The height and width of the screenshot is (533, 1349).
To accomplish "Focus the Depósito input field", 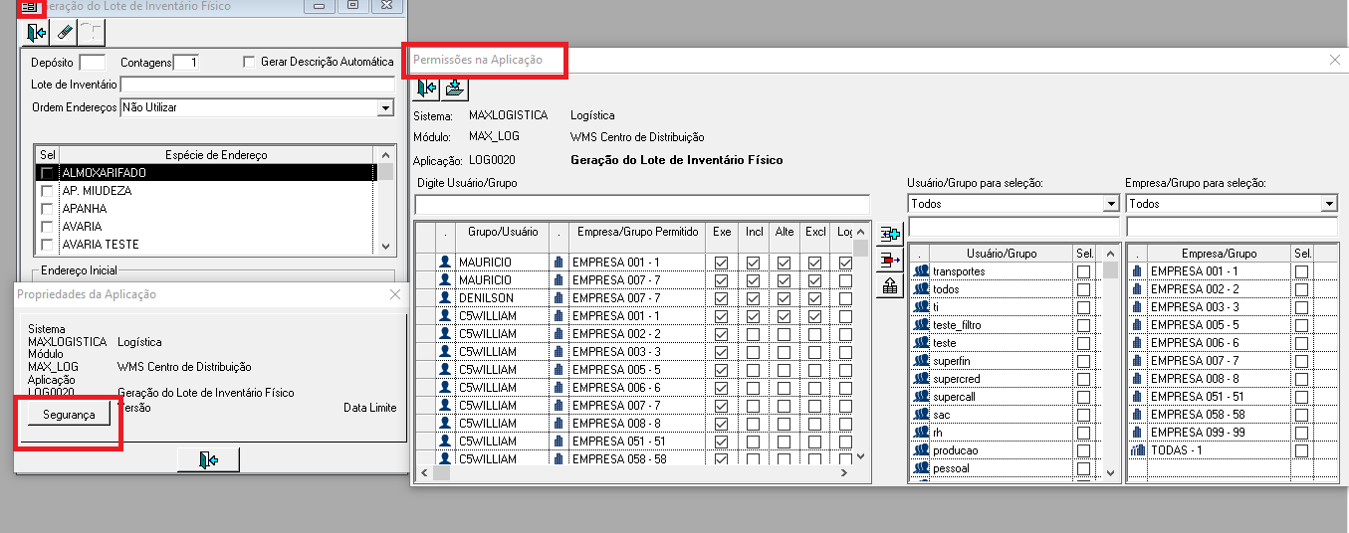I will (x=92, y=62).
